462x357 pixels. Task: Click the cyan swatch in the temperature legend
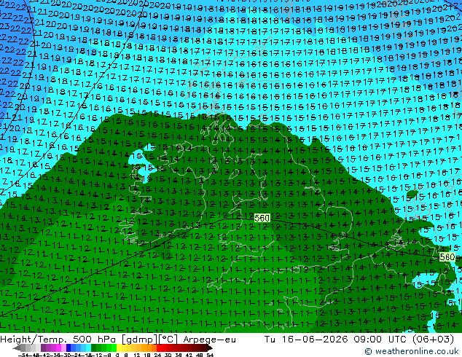[x=89, y=348]
